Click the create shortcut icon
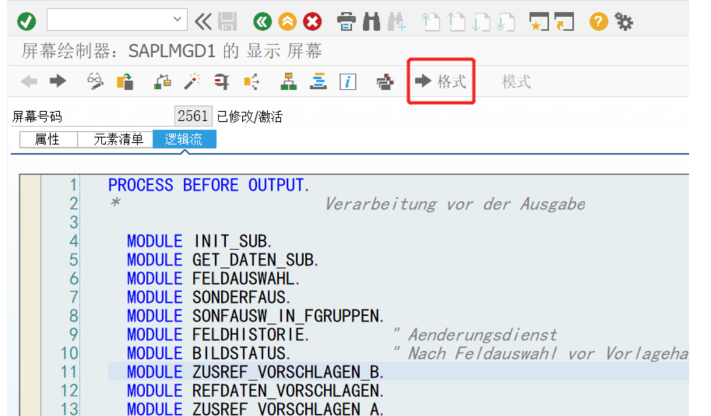 [x=564, y=21]
